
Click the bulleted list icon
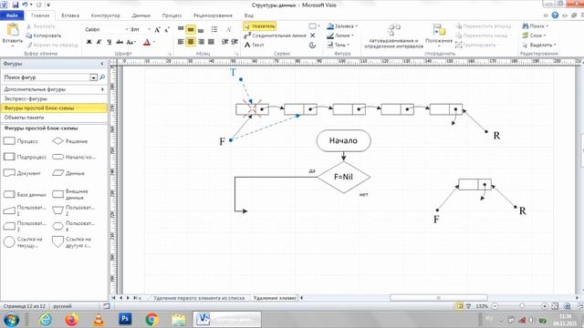tap(214, 29)
